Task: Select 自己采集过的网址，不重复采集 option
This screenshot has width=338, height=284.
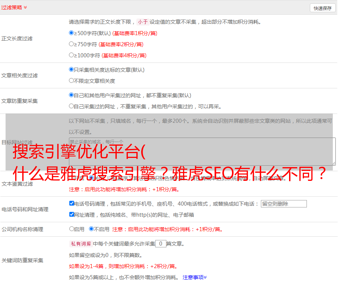Action: pos(72,106)
